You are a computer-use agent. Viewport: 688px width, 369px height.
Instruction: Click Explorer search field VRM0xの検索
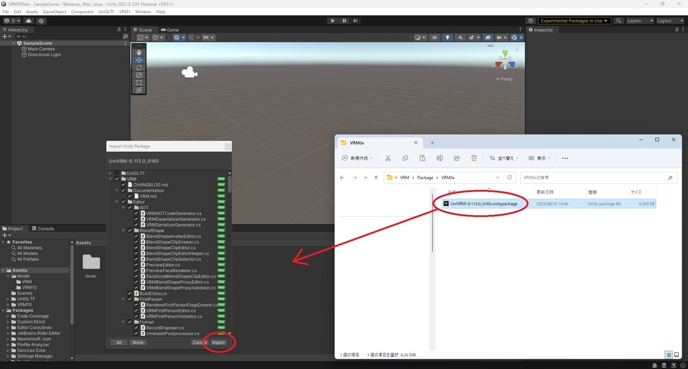click(597, 177)
